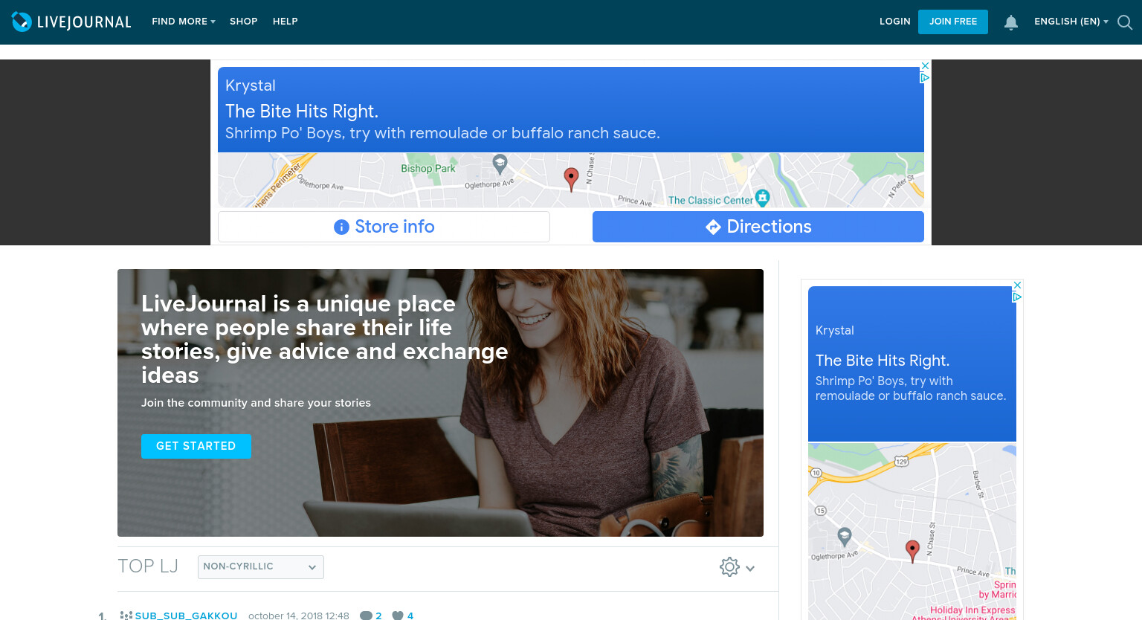The height and width of the screenshot is (620, 1142).
Task: Click Directions button in banner ad
Action: coord(758,227)
